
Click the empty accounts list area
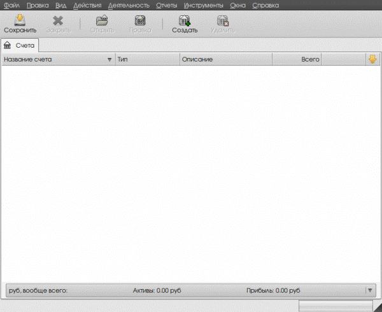point(191,173)
